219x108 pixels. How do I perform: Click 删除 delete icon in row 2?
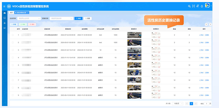(x=207, y=43)
